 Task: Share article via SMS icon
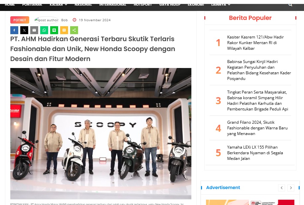point(64,30)
